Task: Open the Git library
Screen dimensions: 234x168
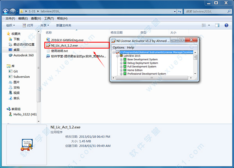Action: point(13,71)
